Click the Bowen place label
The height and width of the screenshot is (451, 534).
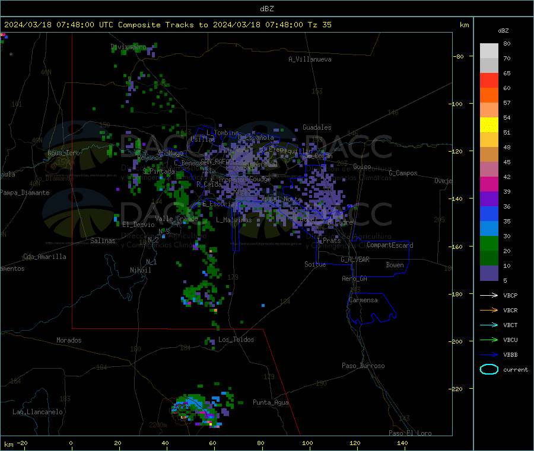[395, 265]
